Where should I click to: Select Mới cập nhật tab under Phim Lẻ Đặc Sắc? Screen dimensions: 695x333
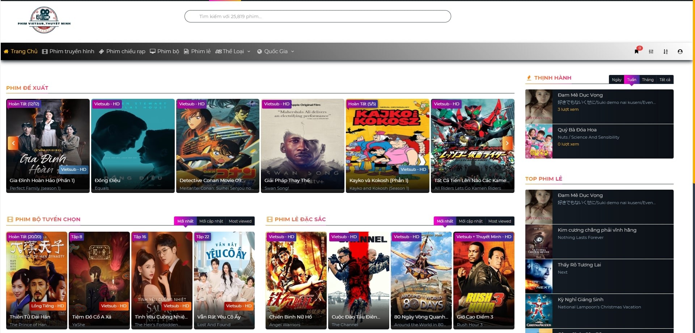click(x=470, y=221)
